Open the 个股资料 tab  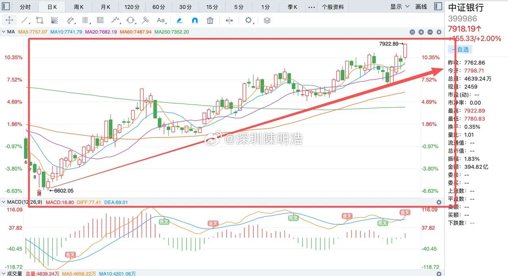(x=333, y=7)
